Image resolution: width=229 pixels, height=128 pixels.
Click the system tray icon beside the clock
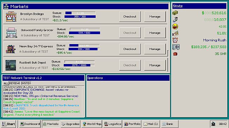pos(214,124)
